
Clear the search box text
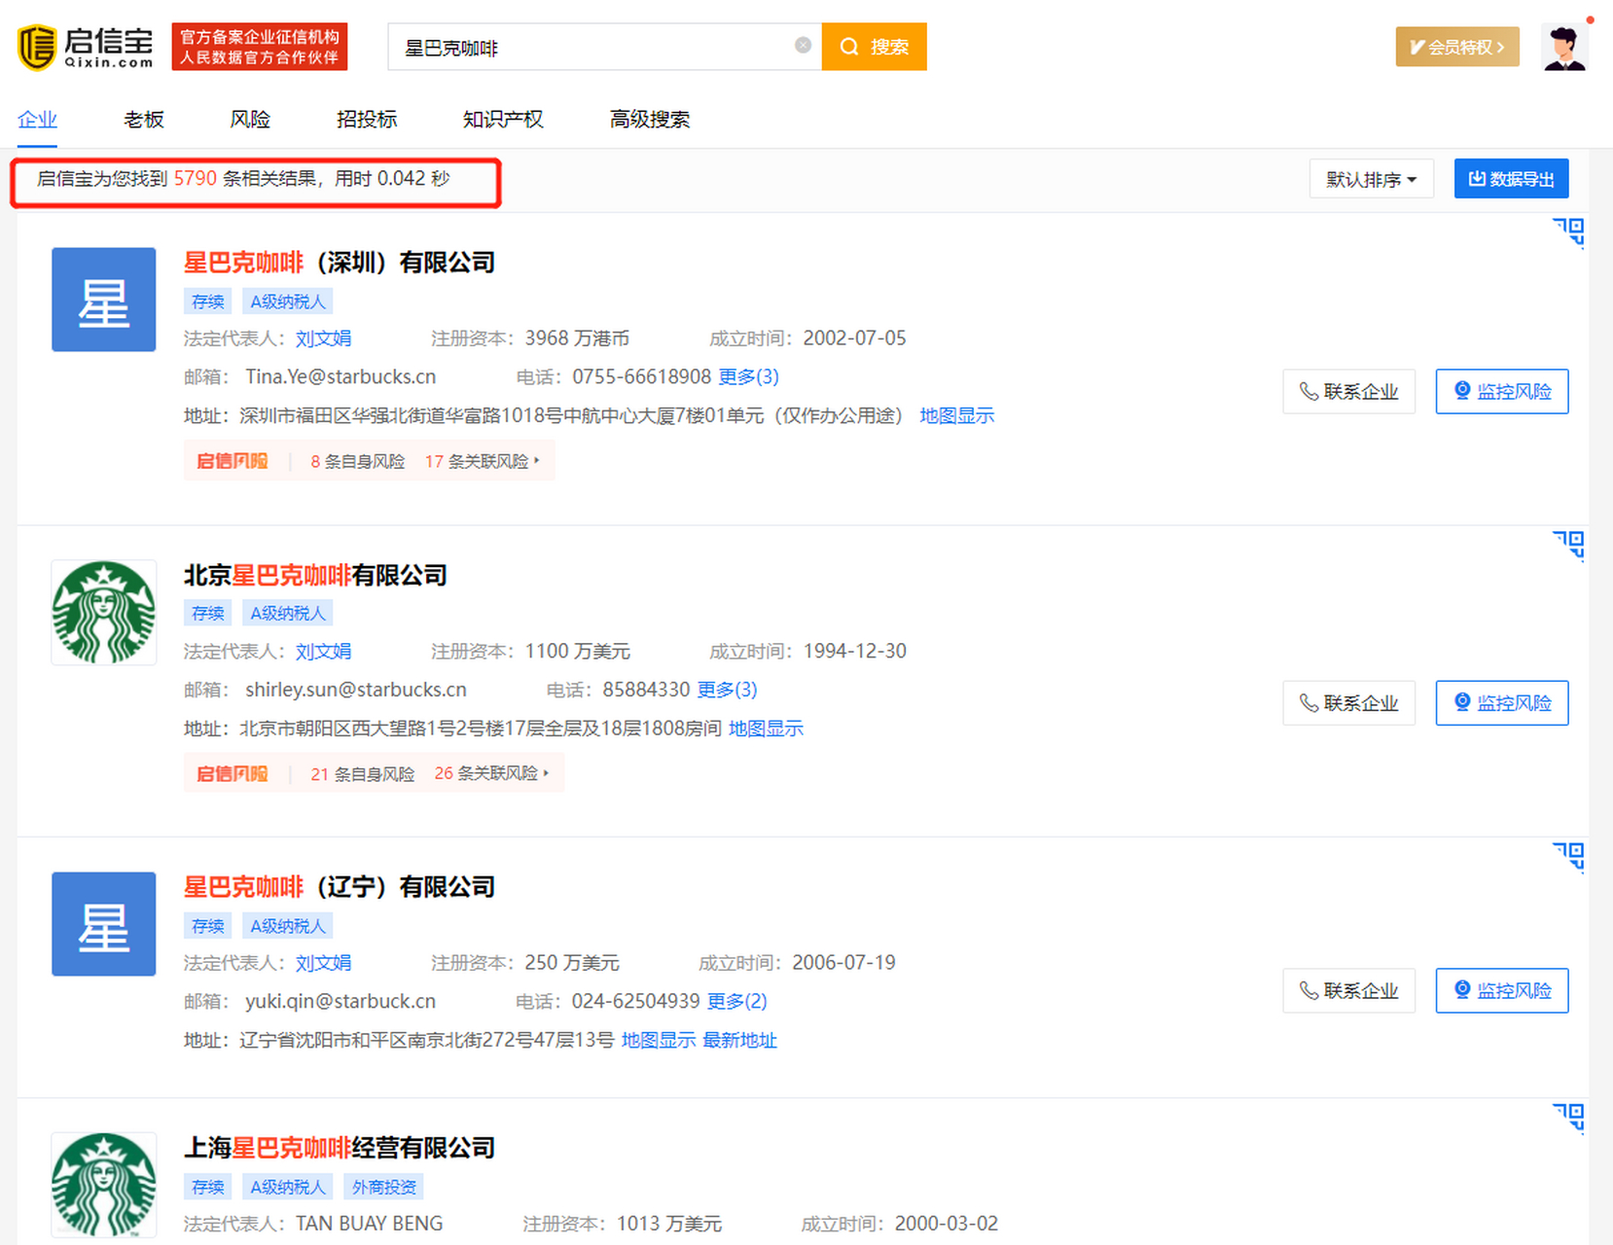(x=803, y=45)
